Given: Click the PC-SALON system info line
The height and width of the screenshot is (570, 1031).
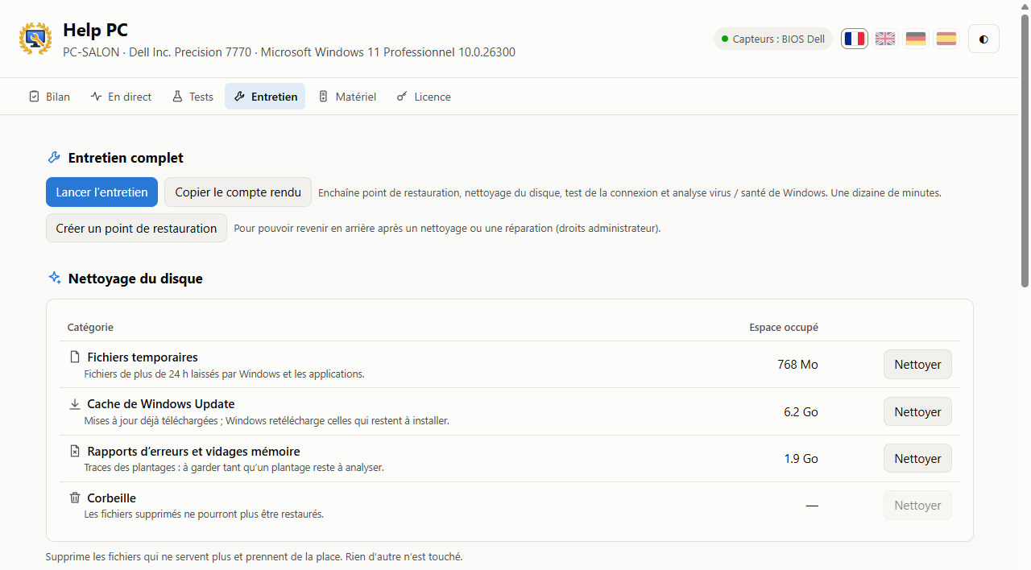Looking at the screenshot, I should coord(289,52).
